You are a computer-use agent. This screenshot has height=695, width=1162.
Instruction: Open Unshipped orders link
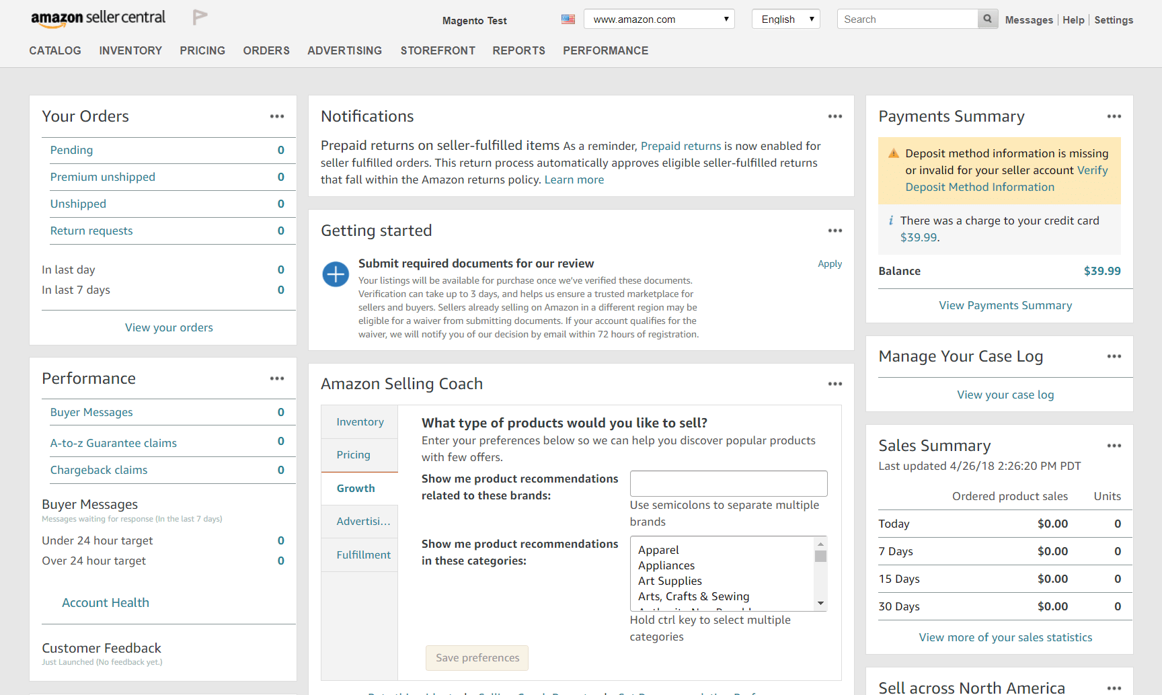(78, 204)
